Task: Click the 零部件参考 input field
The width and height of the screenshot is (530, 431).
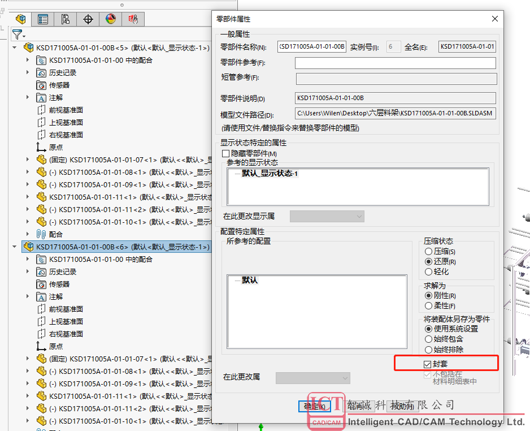Action: [395, 63]
